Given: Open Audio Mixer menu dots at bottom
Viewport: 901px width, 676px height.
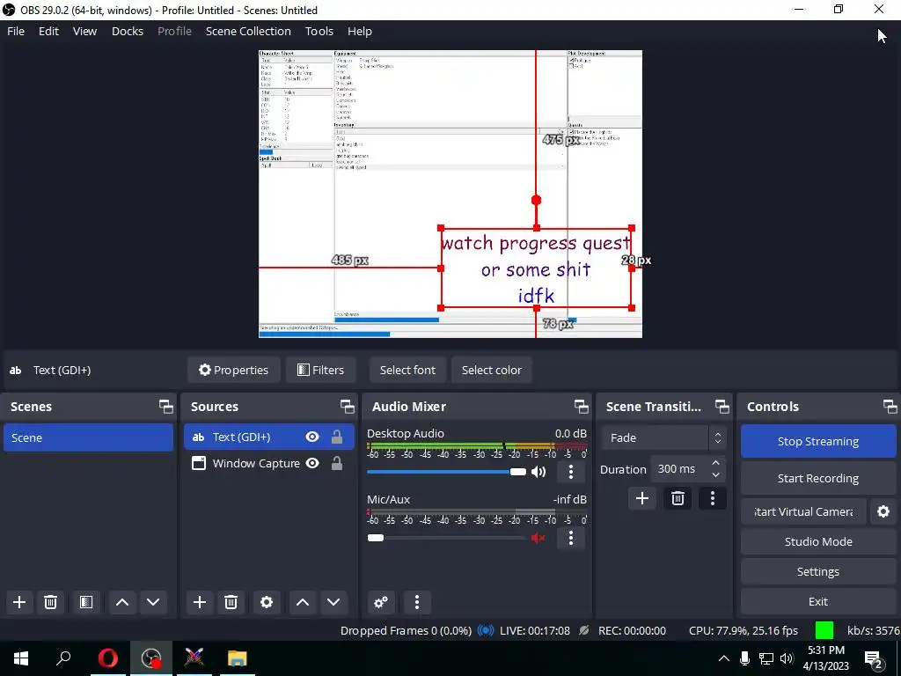Looking at the screenshot, I should click(417, 602).
